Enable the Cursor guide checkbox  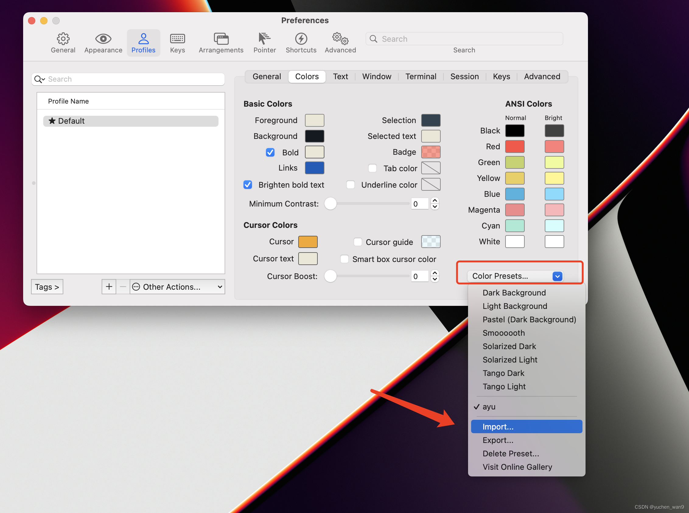pos(358,242)
